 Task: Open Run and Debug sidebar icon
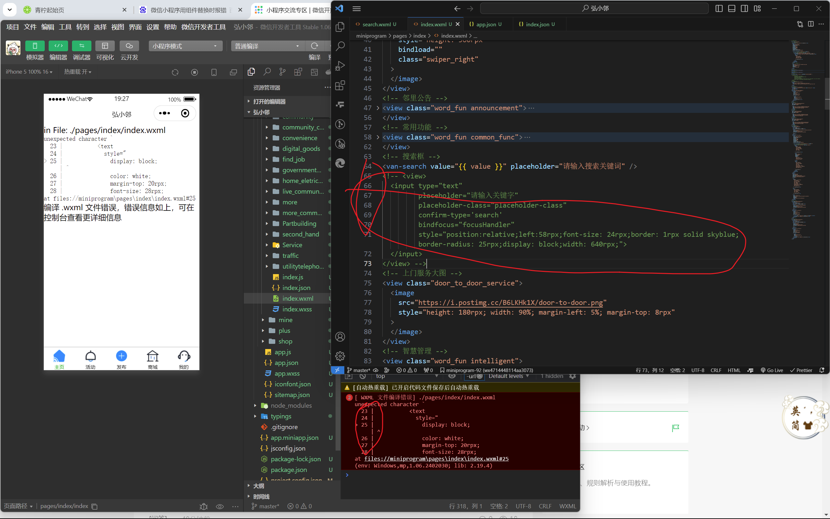340,66
